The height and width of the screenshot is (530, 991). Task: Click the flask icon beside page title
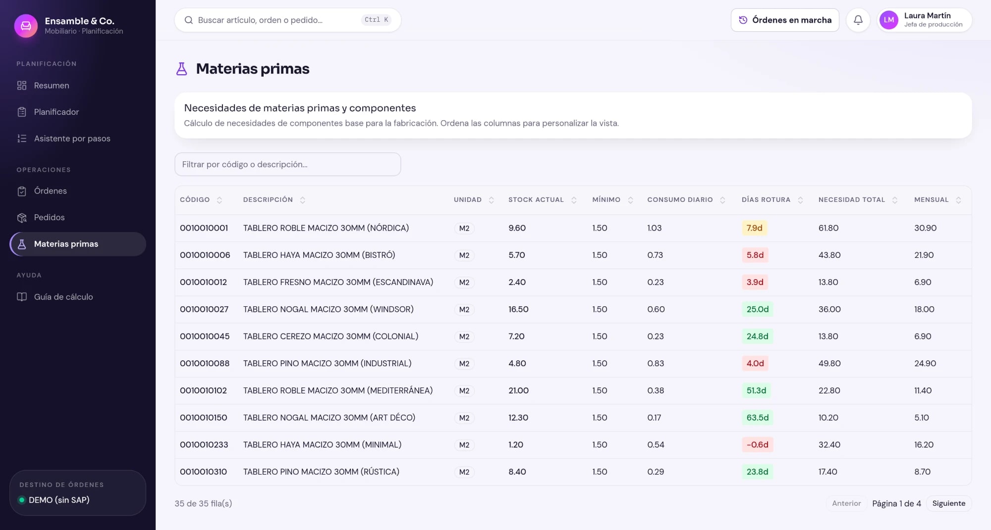pos(182,69)
